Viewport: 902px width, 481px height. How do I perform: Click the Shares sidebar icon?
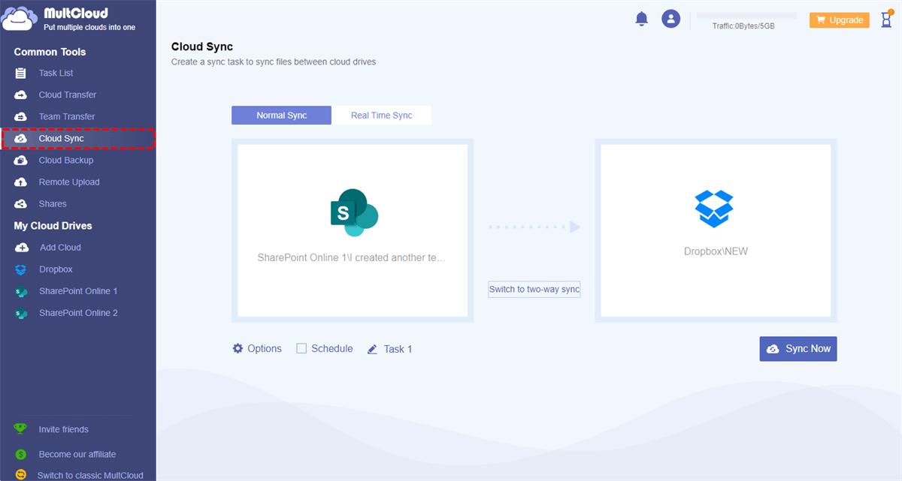[x=21, y=204]
